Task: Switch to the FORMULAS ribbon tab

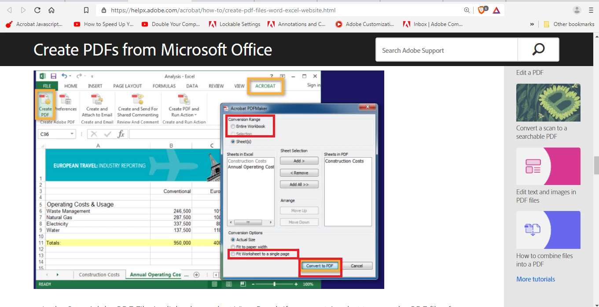Action: [164, 86]
